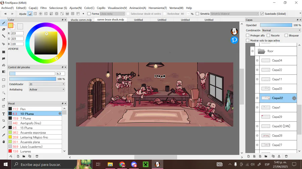The width and height of the screenshot is (302, 169).
Task: Select the Capa22 layer
Action: [x=278, y=70]
